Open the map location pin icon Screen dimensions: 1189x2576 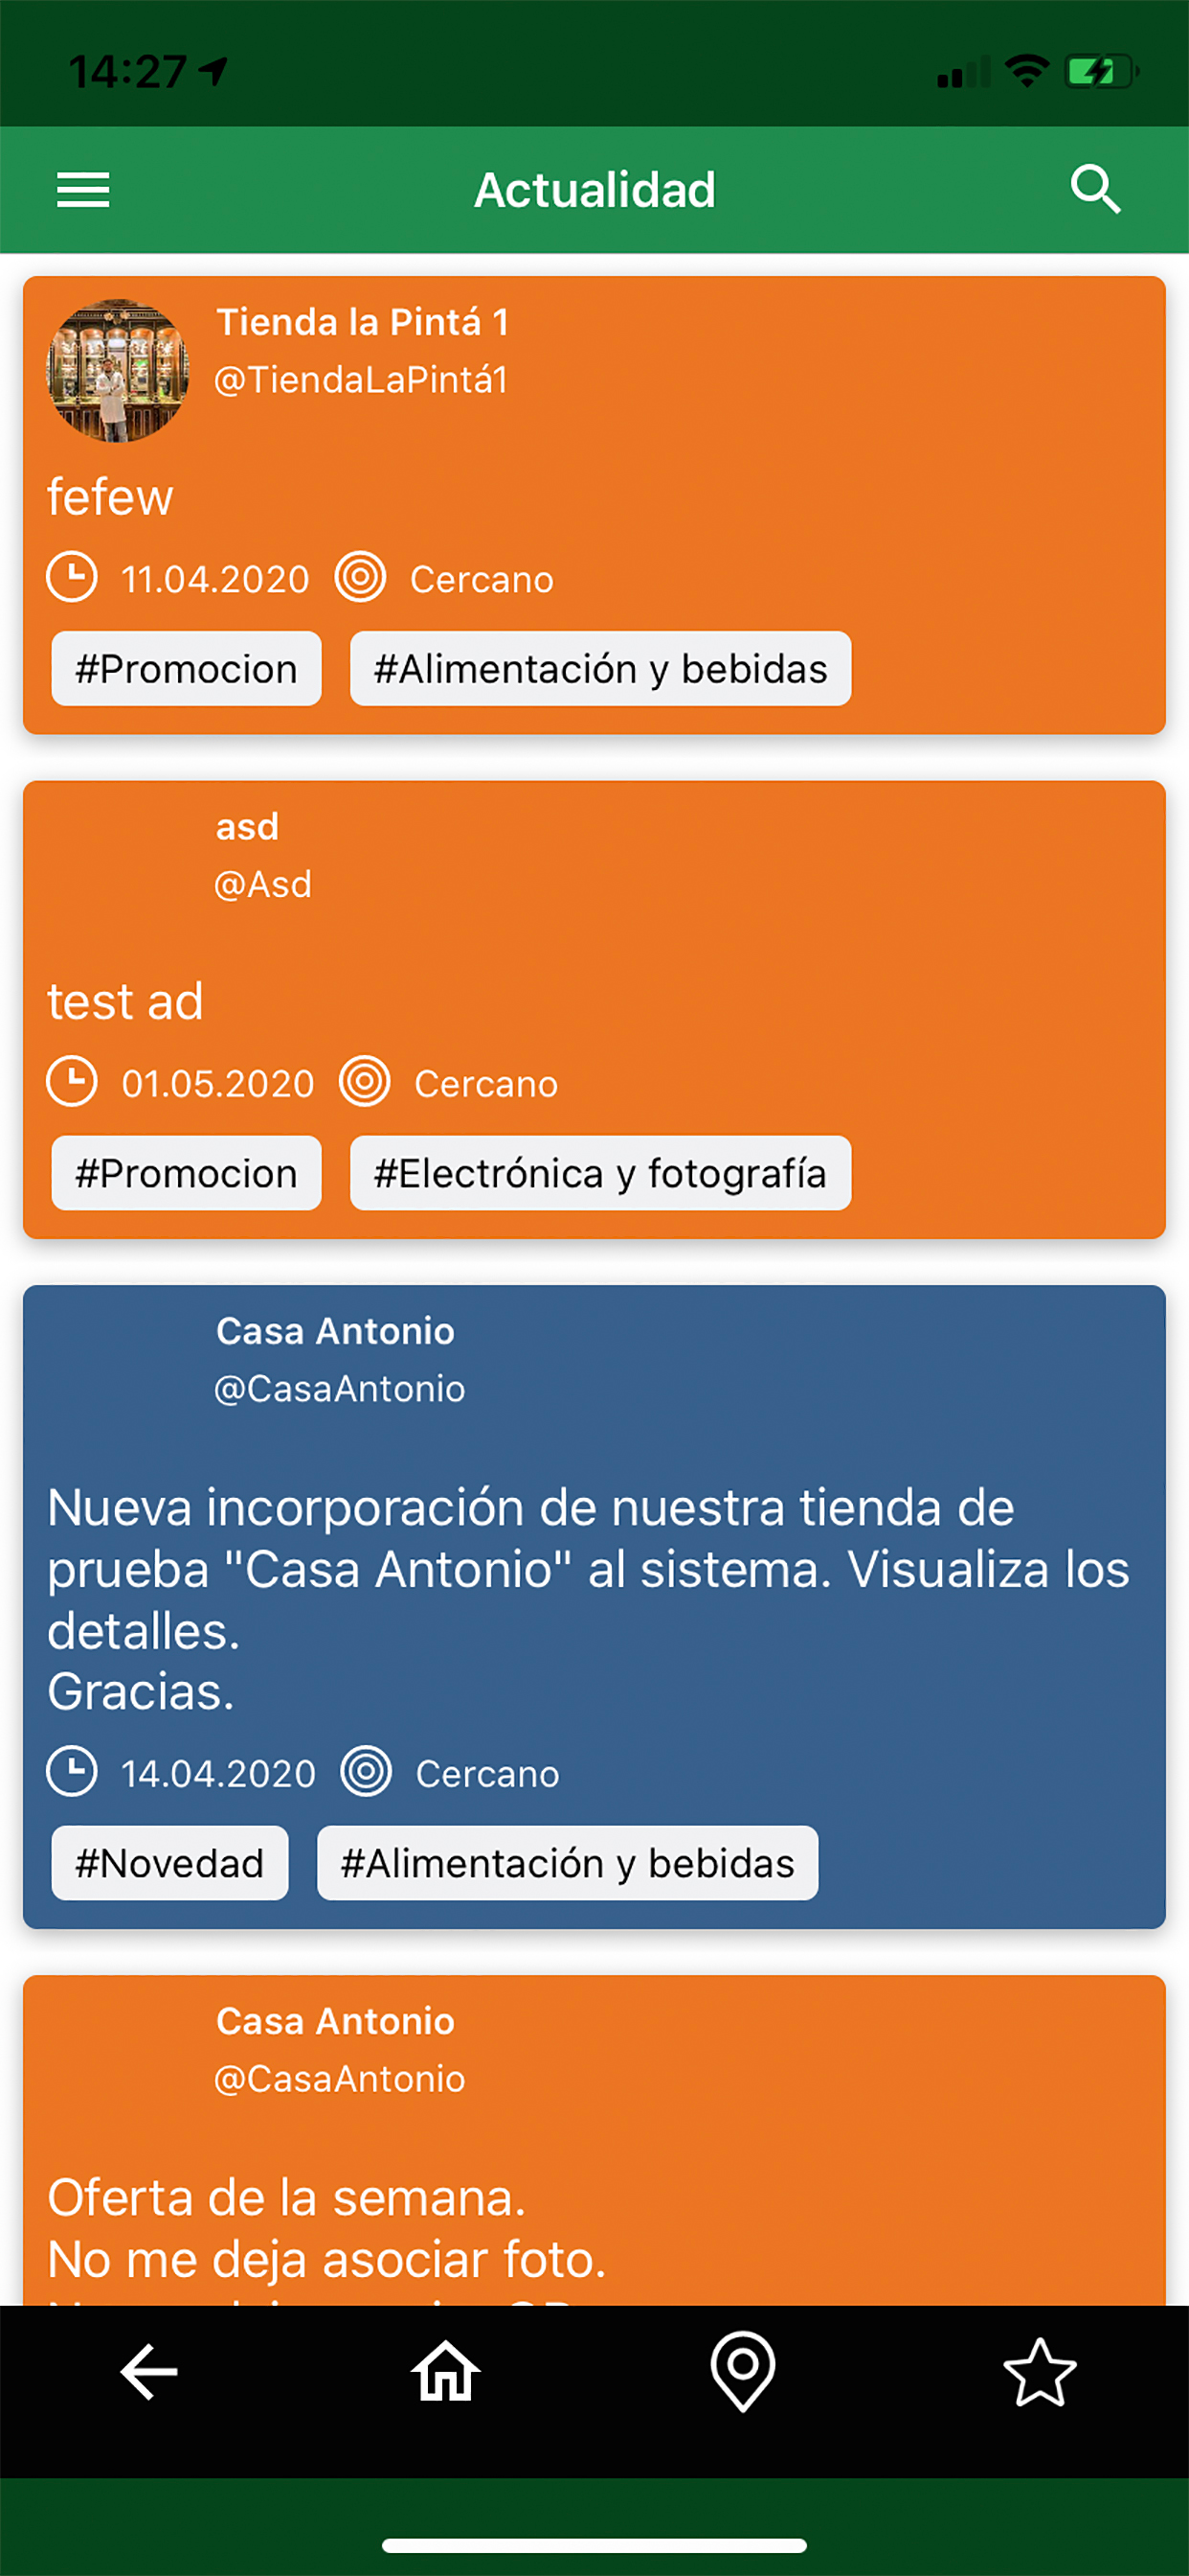tap(742, 2371)
